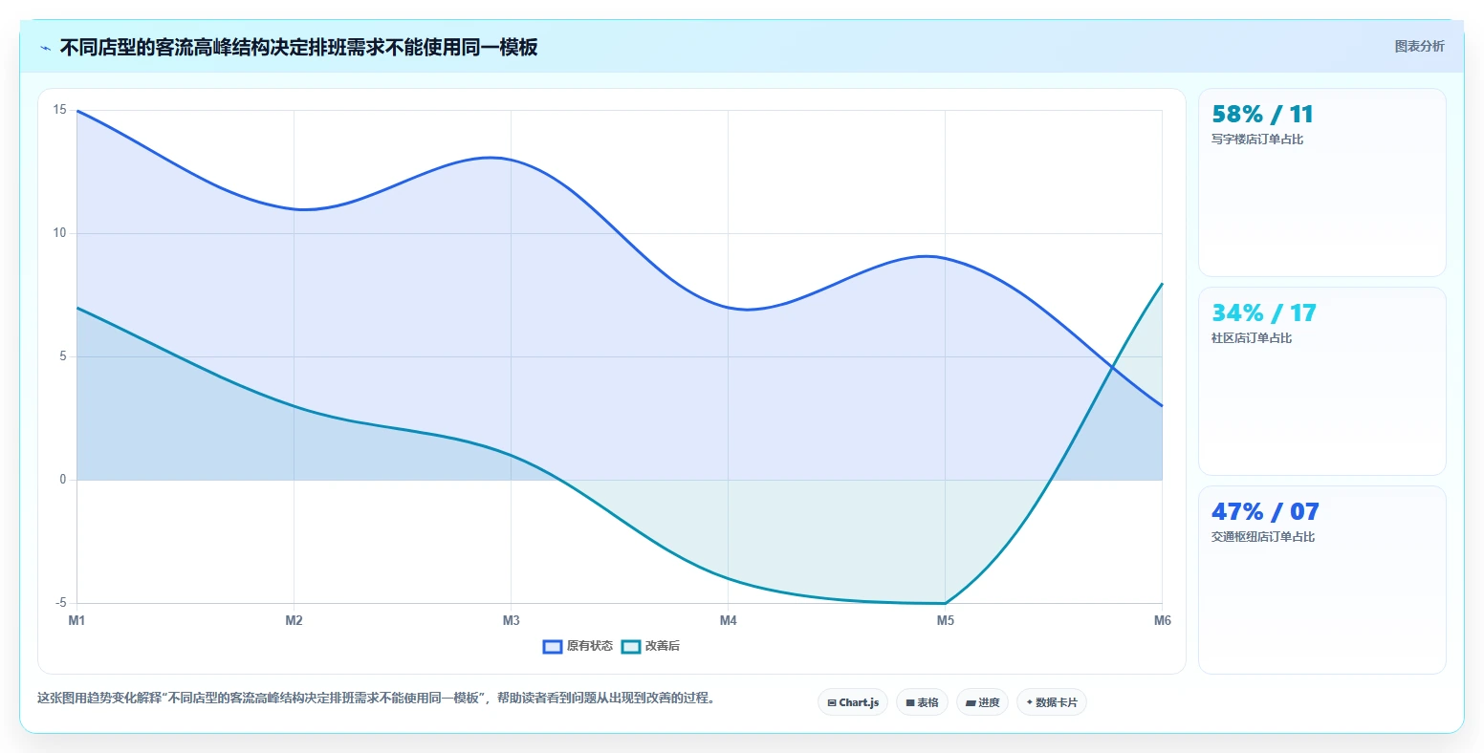Click the y-axis value 0
1484x753 pixels.
click(63, 480)
